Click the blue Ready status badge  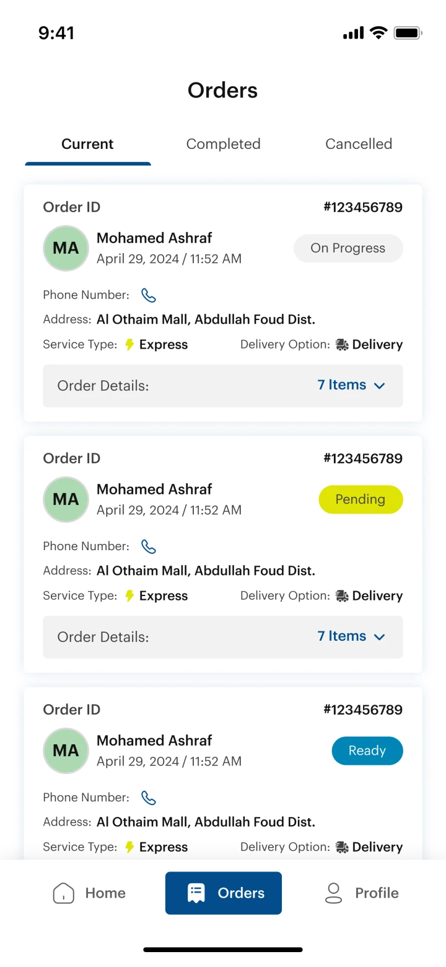(367, 751)
